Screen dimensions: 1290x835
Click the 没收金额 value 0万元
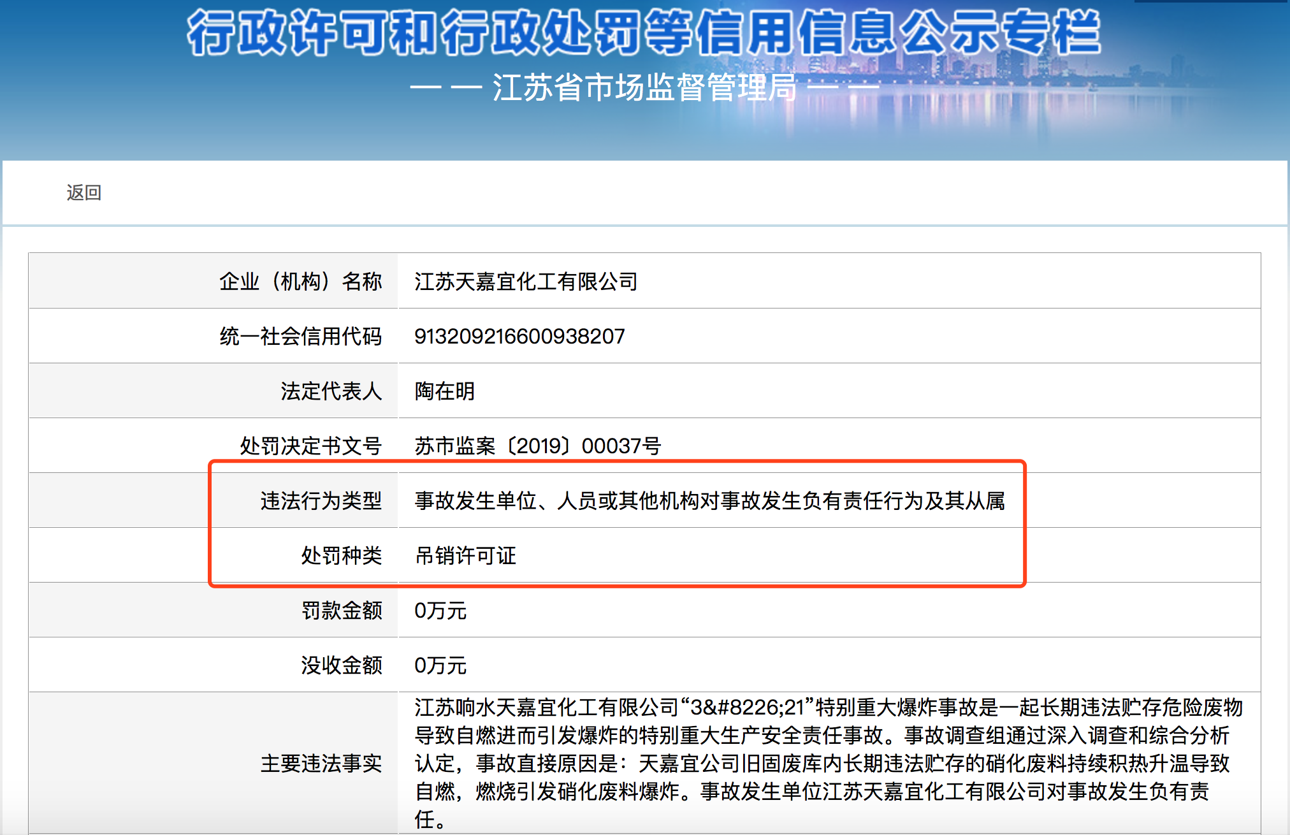440,665
